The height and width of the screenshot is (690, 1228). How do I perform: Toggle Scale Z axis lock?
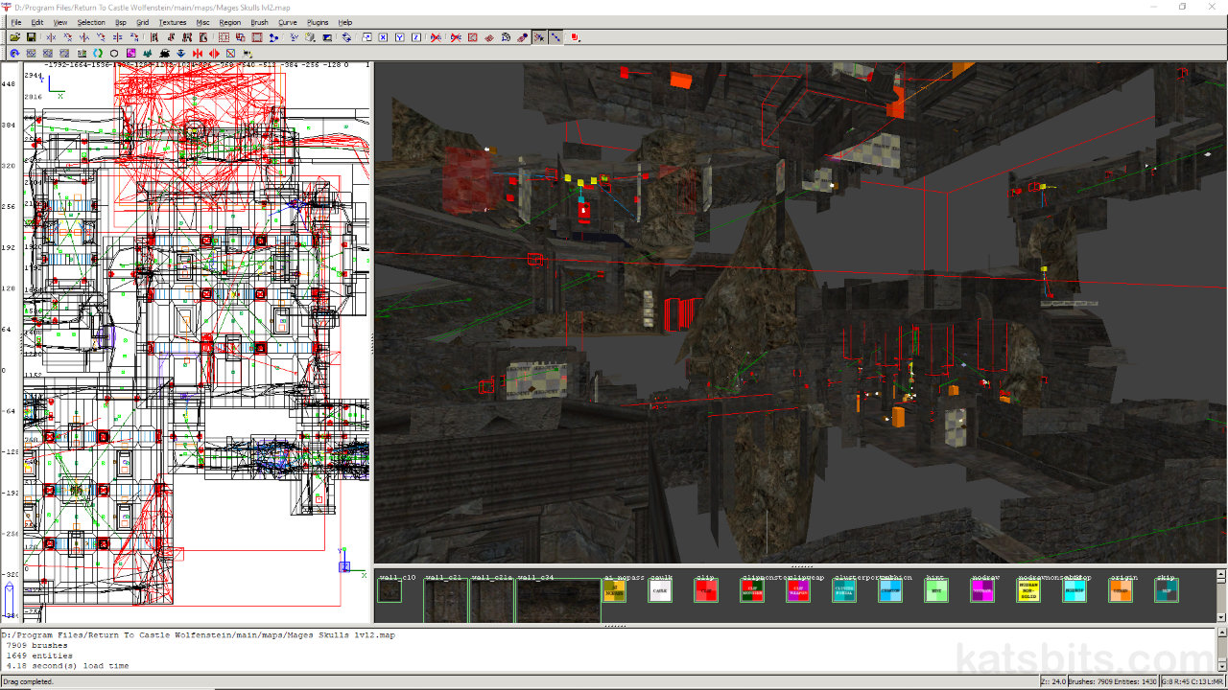click(415, 37)
